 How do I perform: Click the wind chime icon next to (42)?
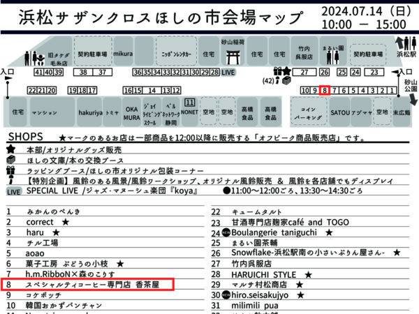pyautogui.click(x=277, y=80)
